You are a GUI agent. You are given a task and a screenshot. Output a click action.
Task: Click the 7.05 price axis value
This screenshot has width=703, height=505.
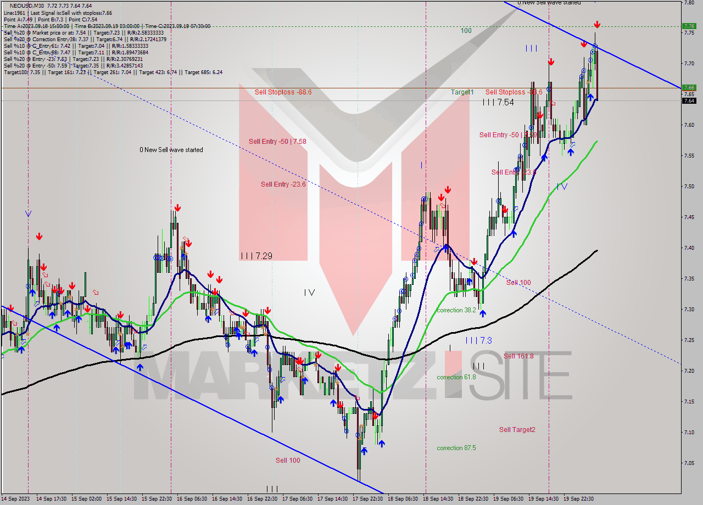click(689, 463)
